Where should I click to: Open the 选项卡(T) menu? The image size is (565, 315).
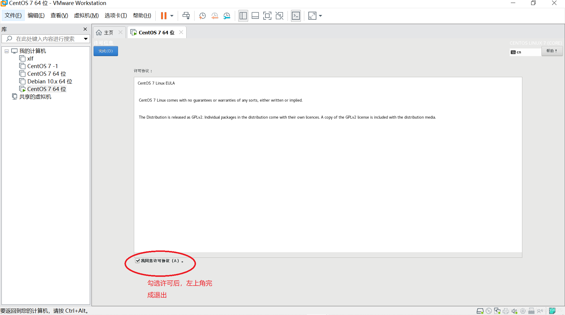click(x=116, y=16)
